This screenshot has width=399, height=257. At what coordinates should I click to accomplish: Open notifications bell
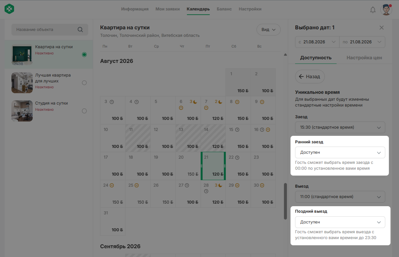(x=373, y=10)
